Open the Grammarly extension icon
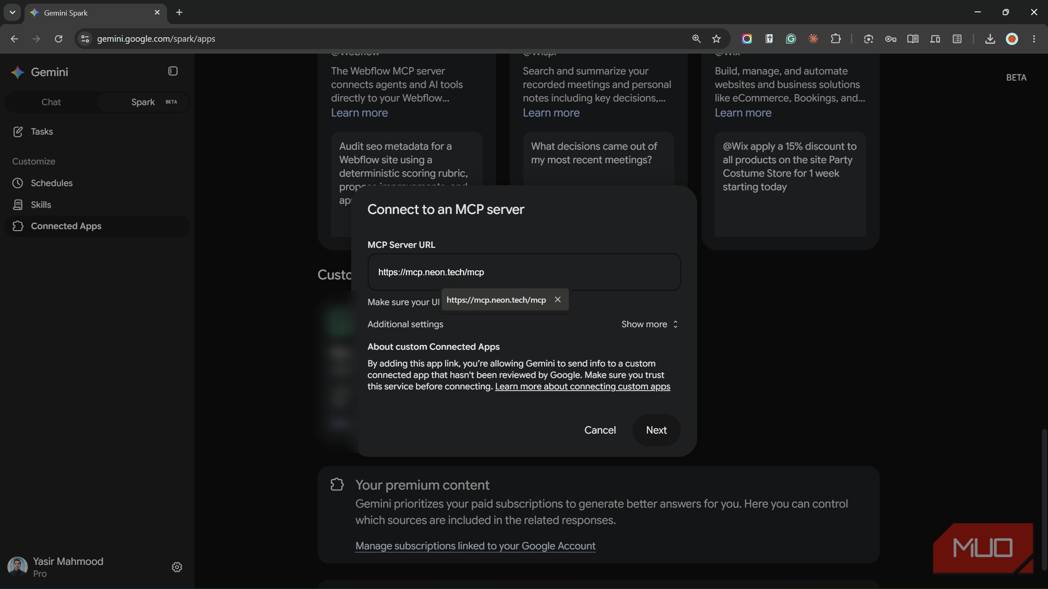1048x589 pixels. pyautogui.click(x=791, y=39)
